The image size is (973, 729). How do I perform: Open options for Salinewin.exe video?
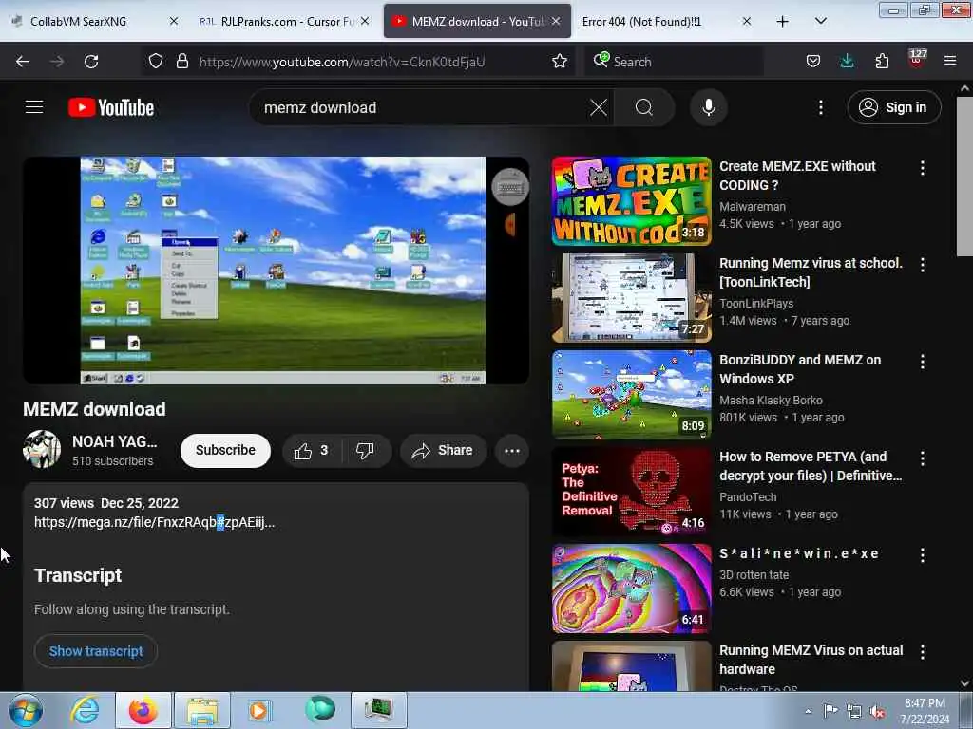922,554
